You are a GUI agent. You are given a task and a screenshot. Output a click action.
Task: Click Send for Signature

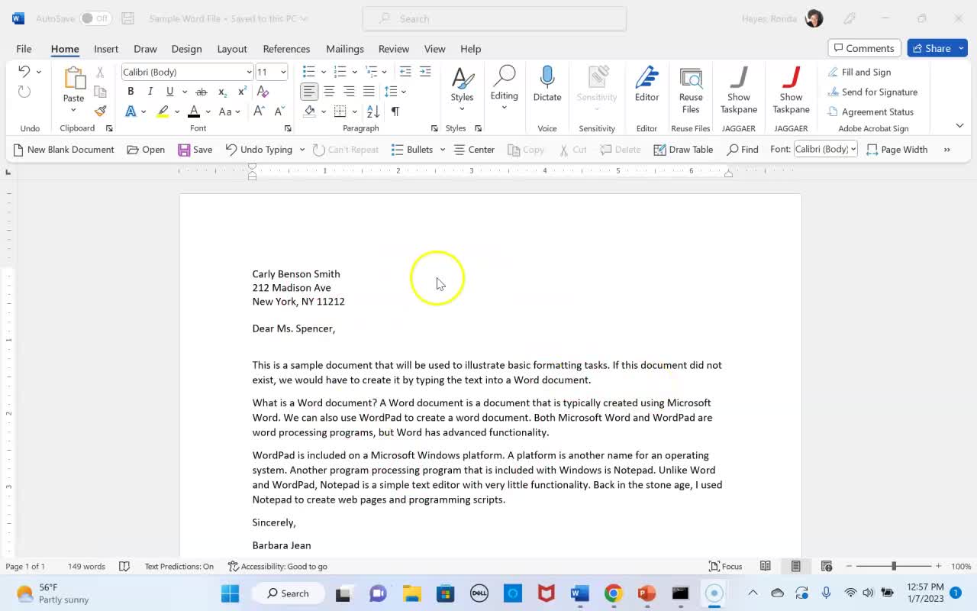pos(872,92)
